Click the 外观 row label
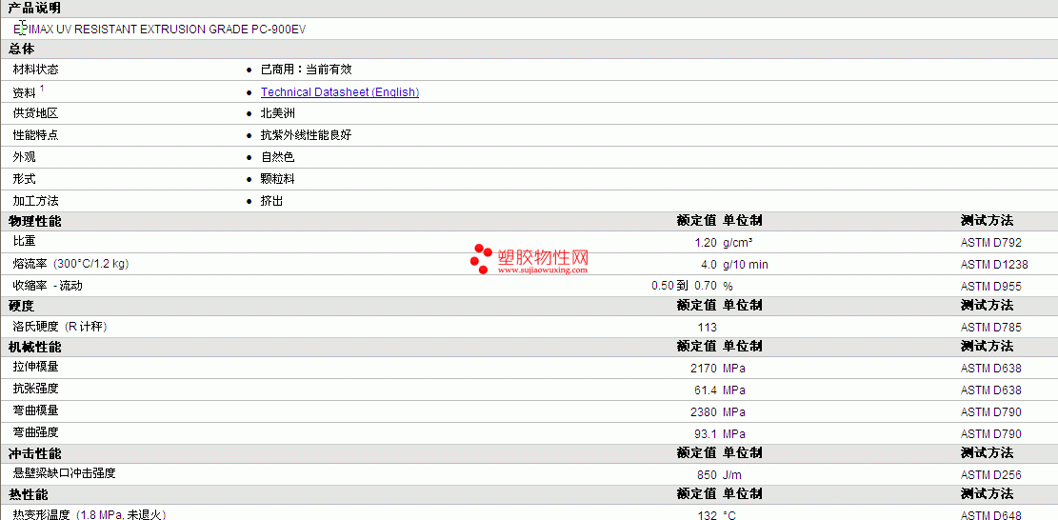Image resolution: width=1058 pixels, height=520 pixels. coord(25,157)
